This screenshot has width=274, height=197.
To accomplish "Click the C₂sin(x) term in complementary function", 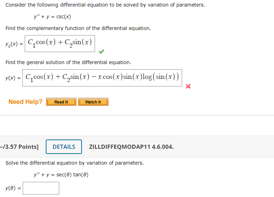I will pos(78,42).
